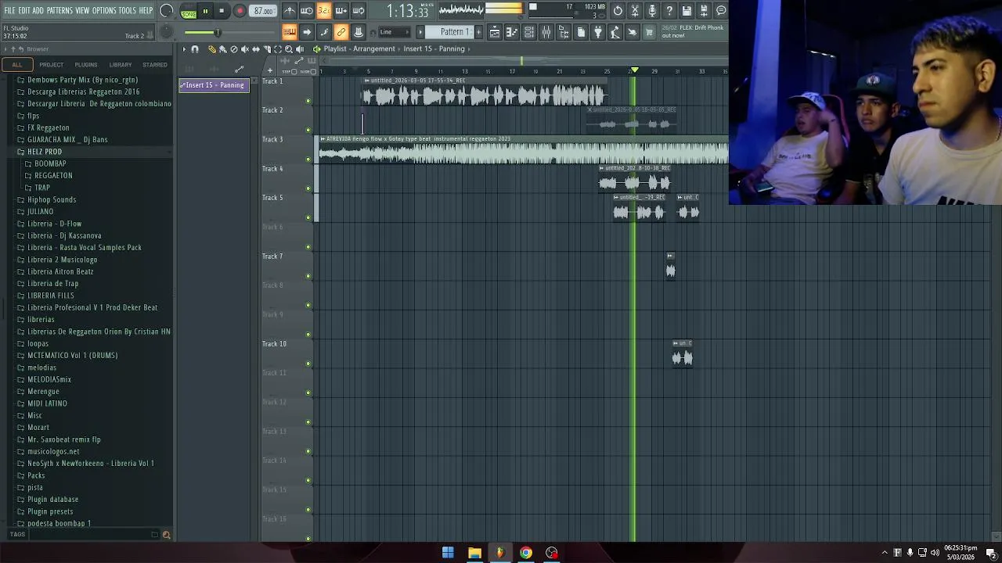
Task: Open the Piano roll view
Action: point(512,32)
